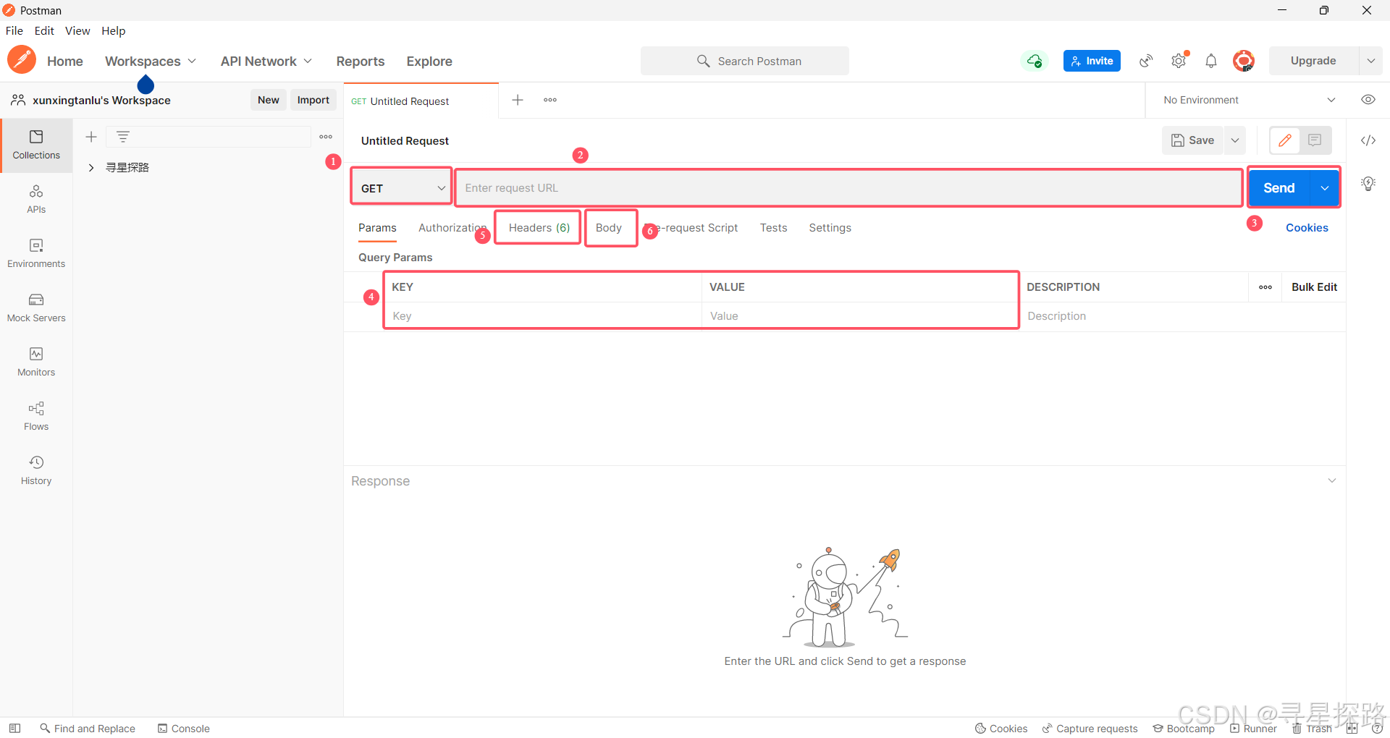The image size is (1390, 738).
Task: Open the API Network dropdown
Action: click(x=266, y=61)
